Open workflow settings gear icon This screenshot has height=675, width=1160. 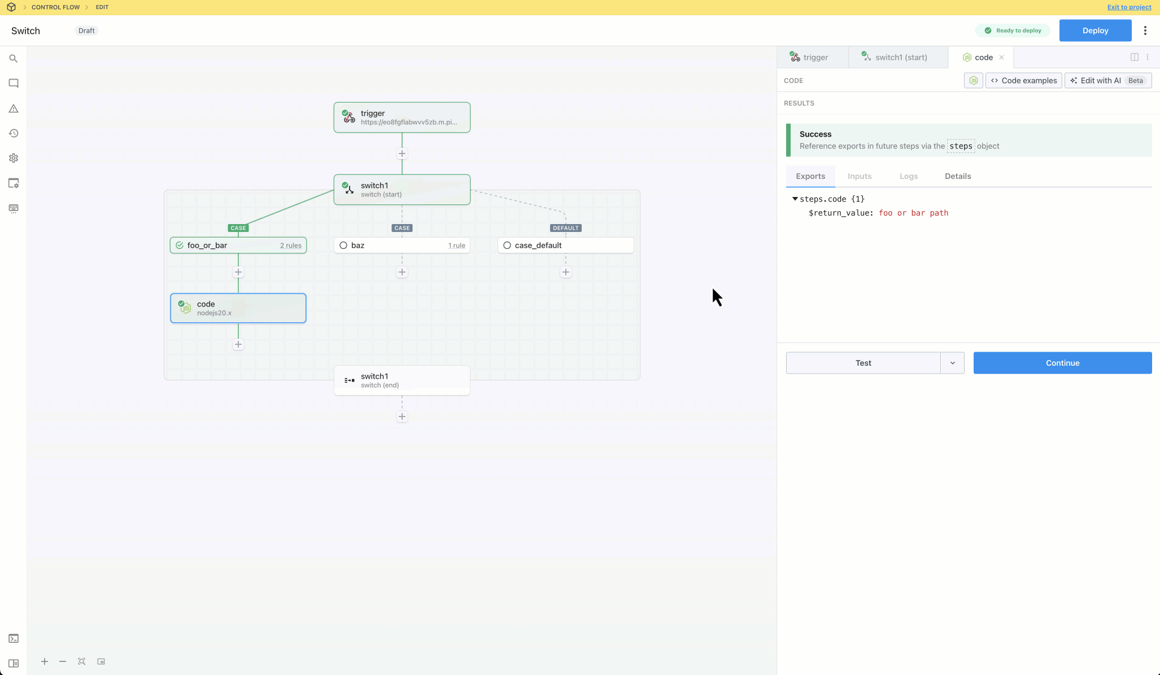[14, 159]
